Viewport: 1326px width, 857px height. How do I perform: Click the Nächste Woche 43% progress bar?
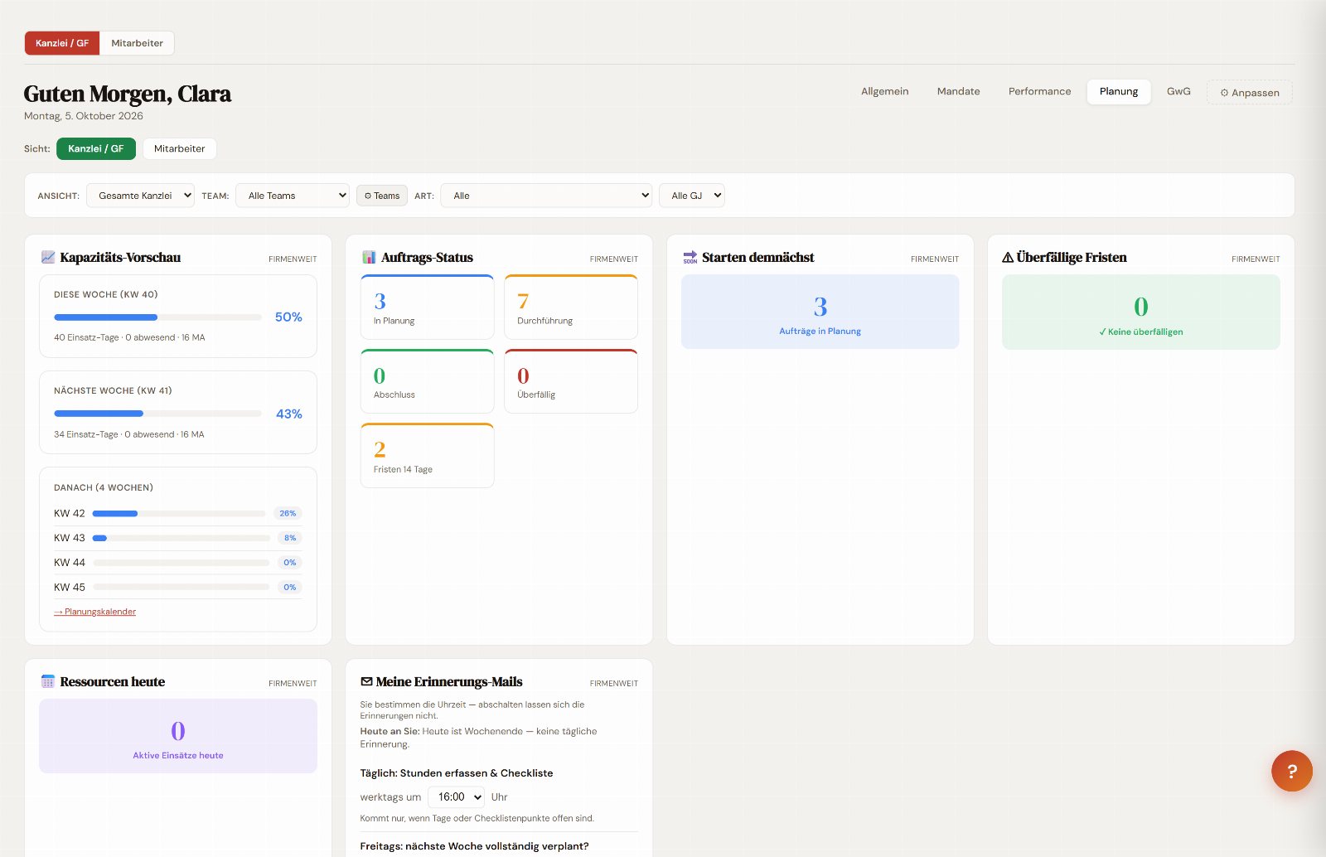pyautogui.click(x=157, y=414)
